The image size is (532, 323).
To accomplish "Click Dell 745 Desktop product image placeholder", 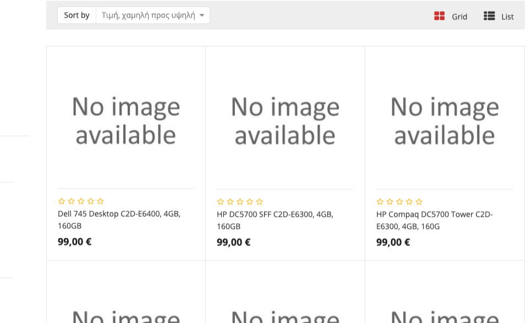I will click(x=126, y=121).
